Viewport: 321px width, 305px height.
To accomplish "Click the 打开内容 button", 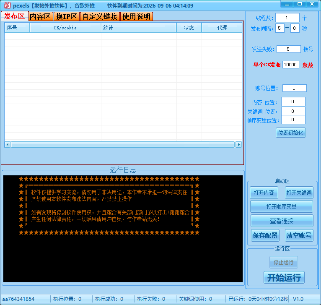I will (264, 193).
